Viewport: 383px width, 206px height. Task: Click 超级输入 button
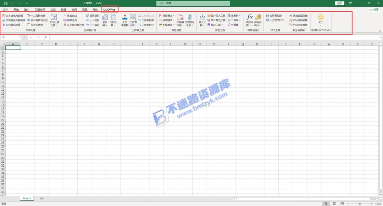pos(105,20)
